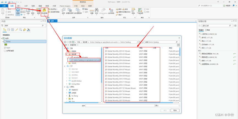Click the 名称 name input field
The height and width of the screenshot is (119, 238).
click(x=120, y=106)
